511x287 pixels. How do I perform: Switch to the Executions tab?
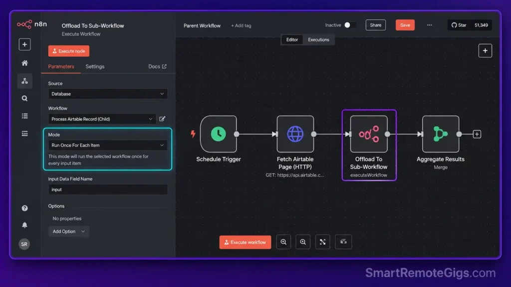pyautogui.click(x=318, y=40)
